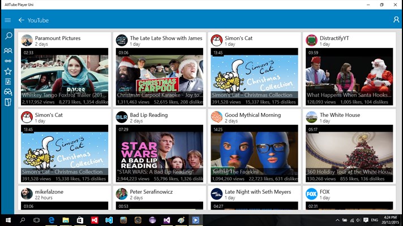Open the Late Late Show channel avatar
The height and width of the screenshot is (226, 403).
(x=122, y=40)
